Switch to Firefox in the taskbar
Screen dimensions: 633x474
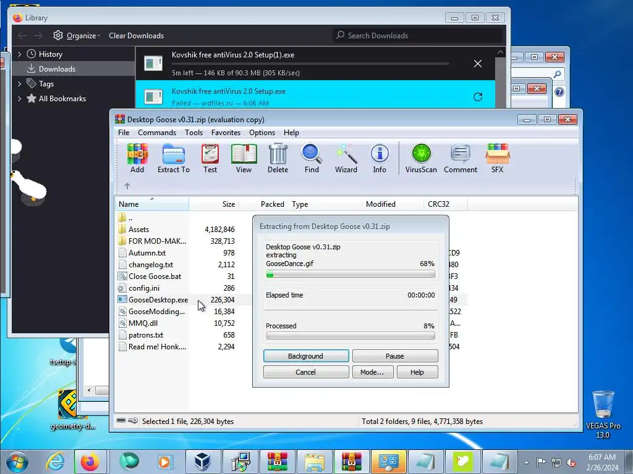tap(90, 462)
